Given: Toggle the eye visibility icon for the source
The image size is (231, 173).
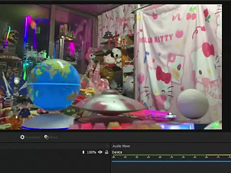Looking at the screenshot, I should pyautogui.click(x=100, y=152).
